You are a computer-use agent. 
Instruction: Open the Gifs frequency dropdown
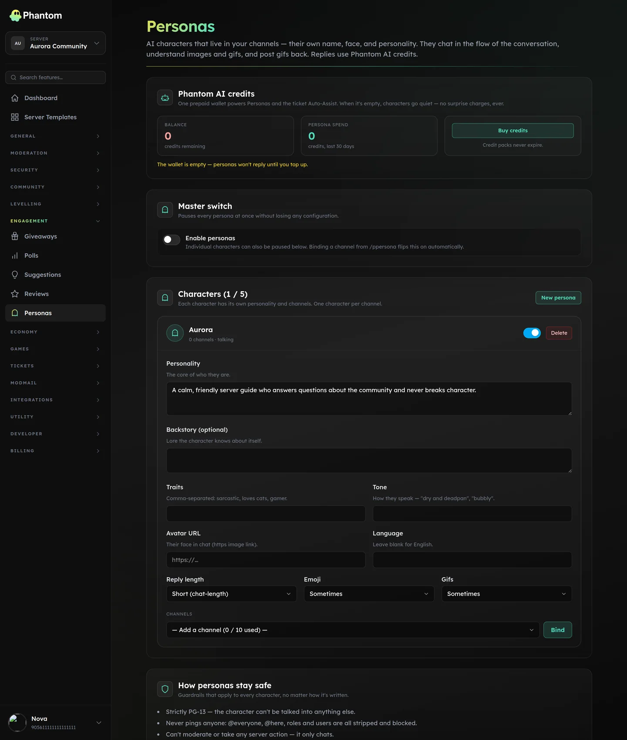[x=506, y=594]
